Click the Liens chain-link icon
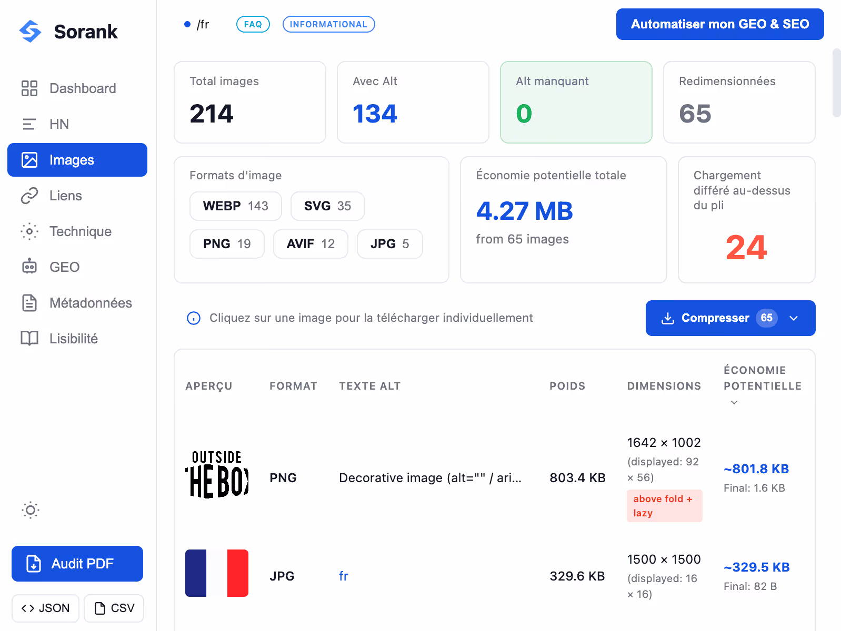The image size is (841, 631). pyautogui.click(x=29, y=196)
